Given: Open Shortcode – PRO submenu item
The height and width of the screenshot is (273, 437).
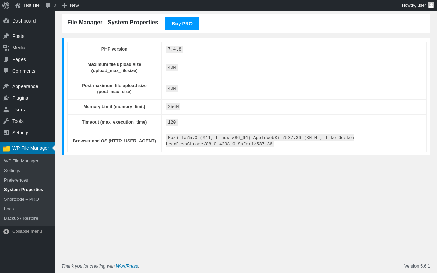Looking at the screenshot, I should (x=22, y=199).
